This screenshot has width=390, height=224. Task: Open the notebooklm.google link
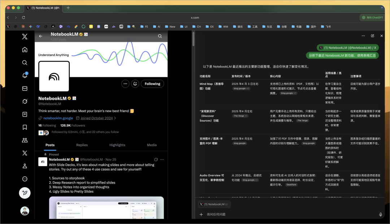tap(58, 118)
